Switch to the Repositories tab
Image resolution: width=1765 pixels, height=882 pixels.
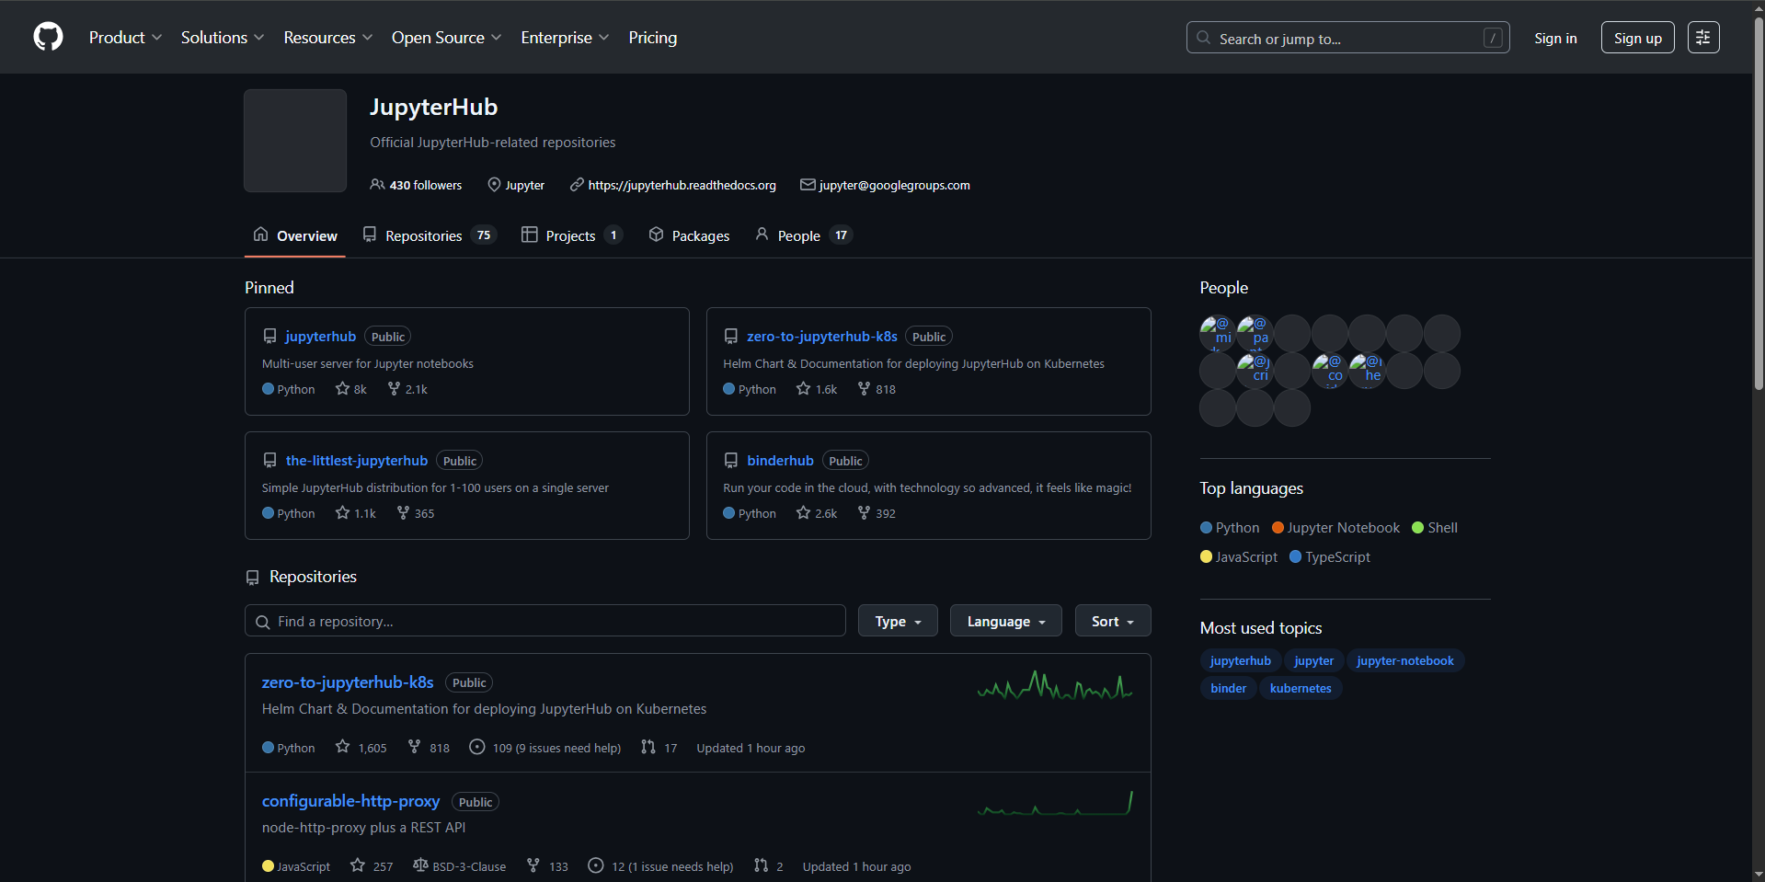pyautogui.click(x=429, y=235)
